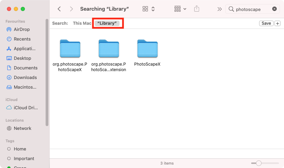This screenshot has height=168, width=284.
Task: Select the org.photoscape.PhotoSca...xtension folder
Action: 109,55
